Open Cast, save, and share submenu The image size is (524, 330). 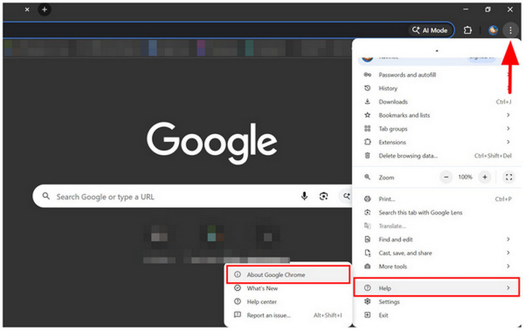437,253
